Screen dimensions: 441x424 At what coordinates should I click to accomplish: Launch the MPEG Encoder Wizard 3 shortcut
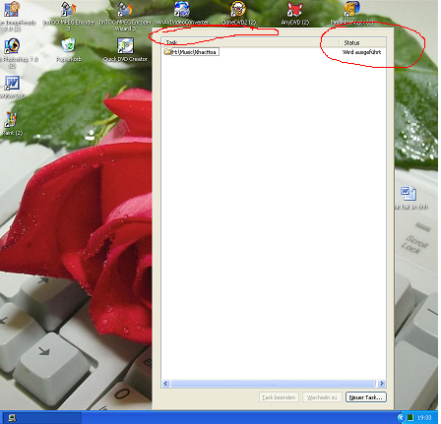coord(125,9)
